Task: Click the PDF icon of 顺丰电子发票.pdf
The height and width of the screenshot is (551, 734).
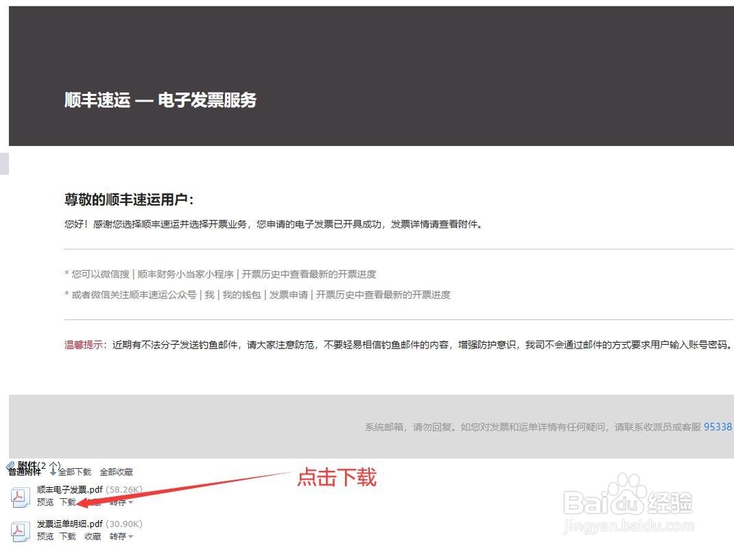Action: click(x=20, y=497)
